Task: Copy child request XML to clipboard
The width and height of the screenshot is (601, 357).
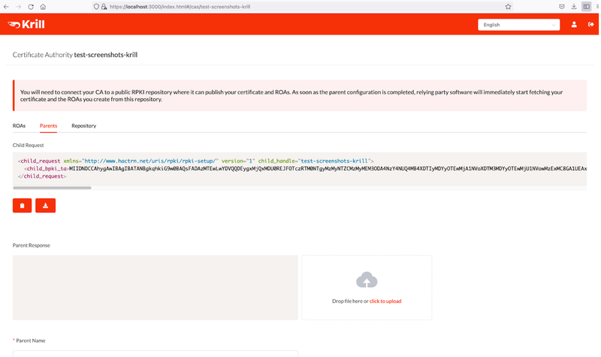Action: [x=23, y=205]
